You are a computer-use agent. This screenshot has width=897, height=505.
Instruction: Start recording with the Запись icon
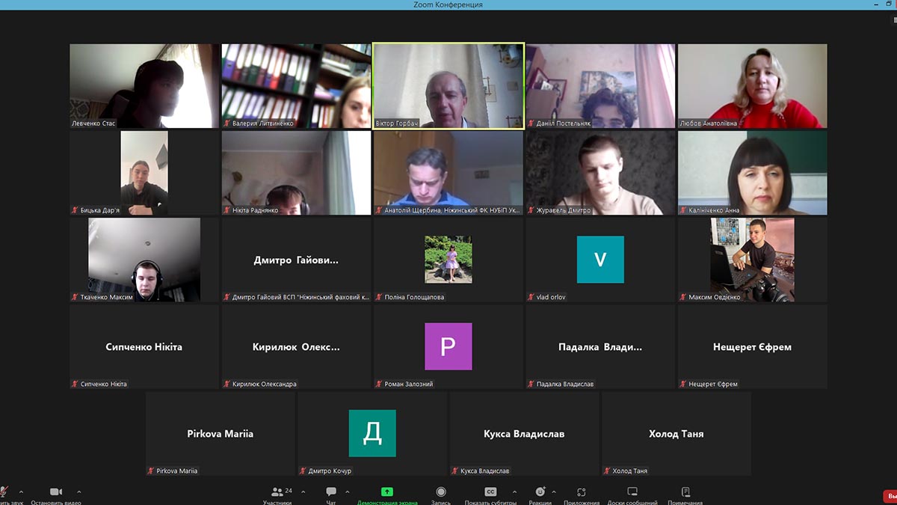click(x=441, y=492)
